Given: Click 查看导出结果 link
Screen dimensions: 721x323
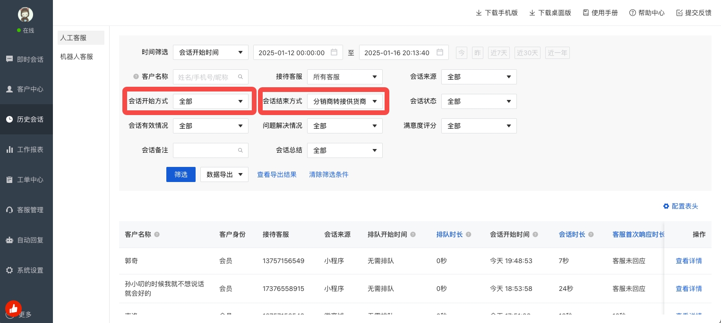Looking at the screenshot, I should click(277, 174).
